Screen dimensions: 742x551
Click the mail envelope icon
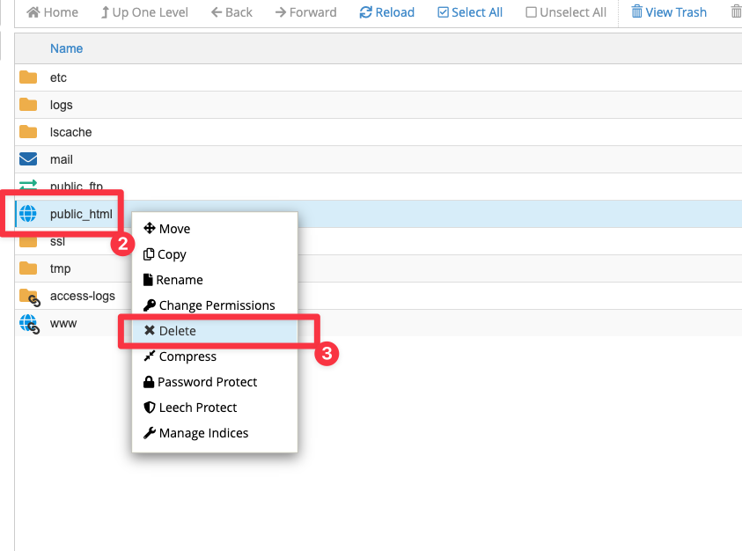[28, 159]
